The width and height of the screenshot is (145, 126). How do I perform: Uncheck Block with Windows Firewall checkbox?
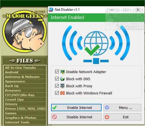[x=57, y=93]
